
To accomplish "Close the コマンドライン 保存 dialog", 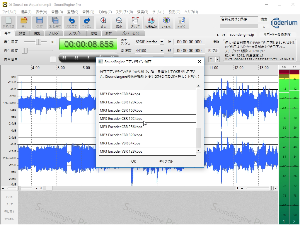I will pyautogui.click(x=199, y=62).
